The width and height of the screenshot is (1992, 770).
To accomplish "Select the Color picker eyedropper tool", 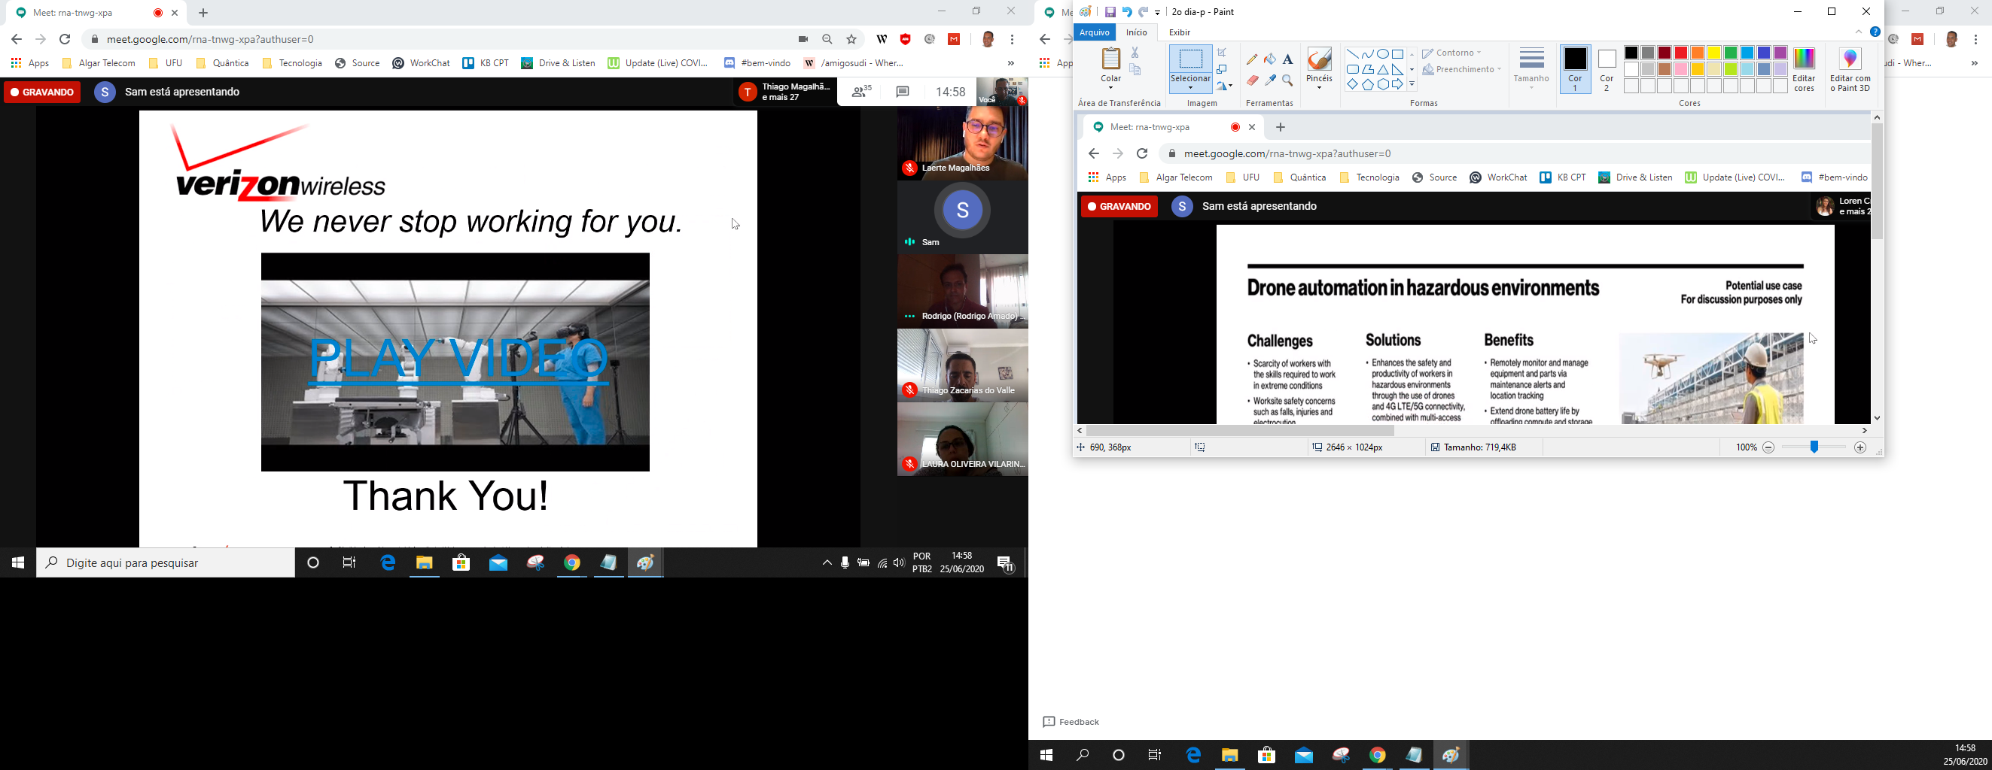I will pos(1270,80).
